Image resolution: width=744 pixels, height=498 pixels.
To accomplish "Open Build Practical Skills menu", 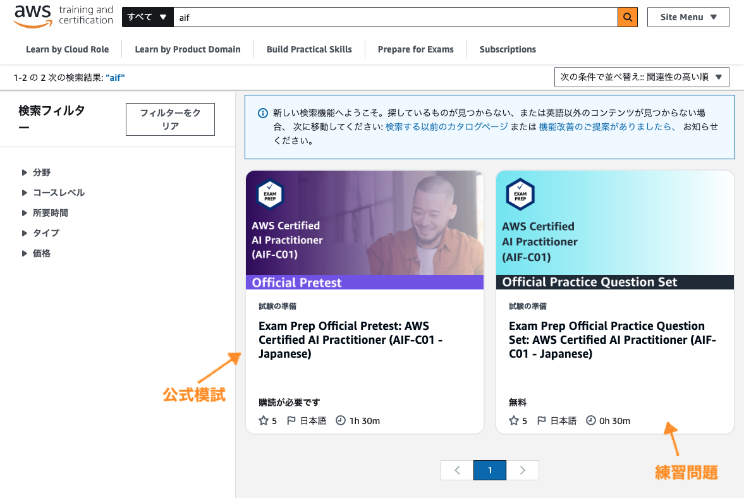I will [309, 49].
